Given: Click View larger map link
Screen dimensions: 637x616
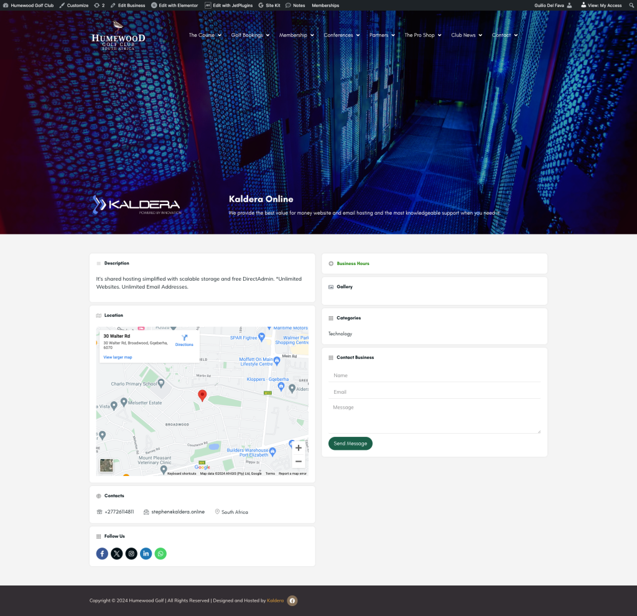Looking at the screenshot, I should 118,357.
